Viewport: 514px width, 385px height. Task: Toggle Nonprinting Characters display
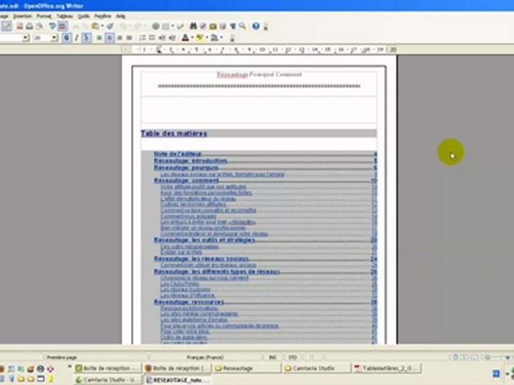(233, 26)
